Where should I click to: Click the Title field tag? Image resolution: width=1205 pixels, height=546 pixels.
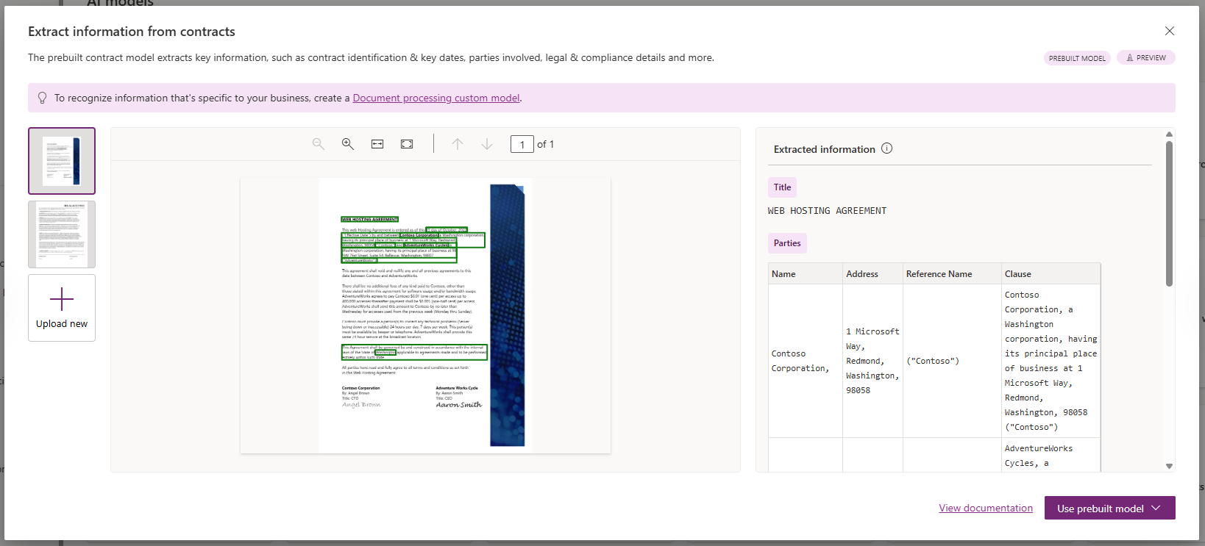point(783,187)
